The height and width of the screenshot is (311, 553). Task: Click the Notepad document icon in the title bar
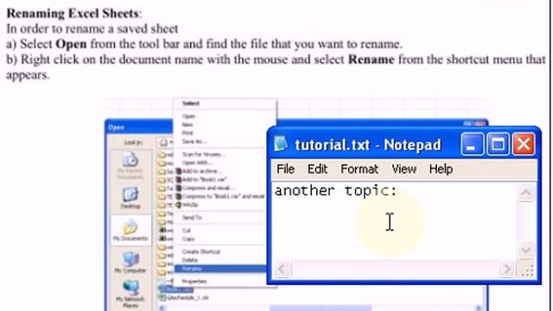[281, 144]
